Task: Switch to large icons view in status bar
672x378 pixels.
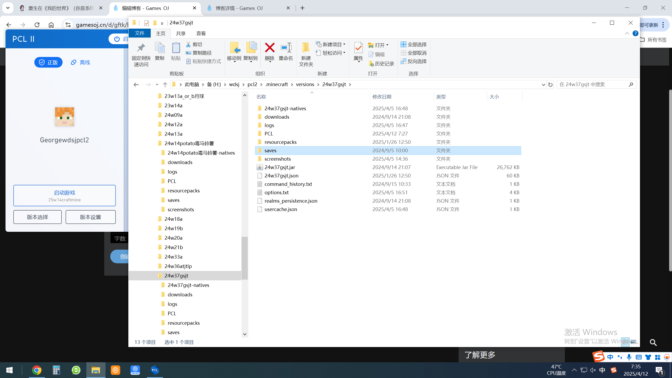Action: pos(633,342)
